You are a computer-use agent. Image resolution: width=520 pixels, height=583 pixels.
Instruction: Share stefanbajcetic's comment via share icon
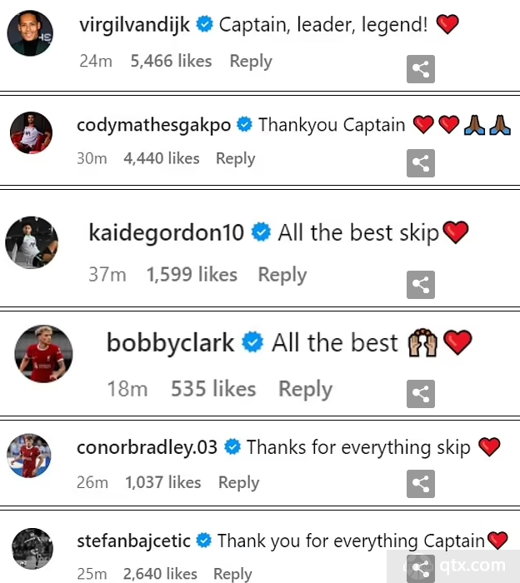pyautogui.click(x=421, y=569)
